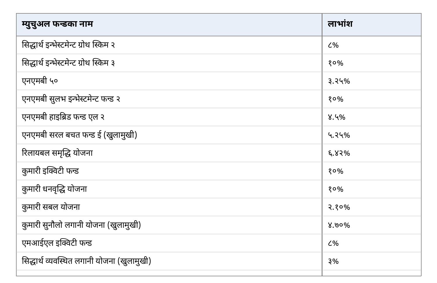Click कुमारी सुनौलो लगानी योजना cell
437x283 pixels.
click(x=169, y=225)
